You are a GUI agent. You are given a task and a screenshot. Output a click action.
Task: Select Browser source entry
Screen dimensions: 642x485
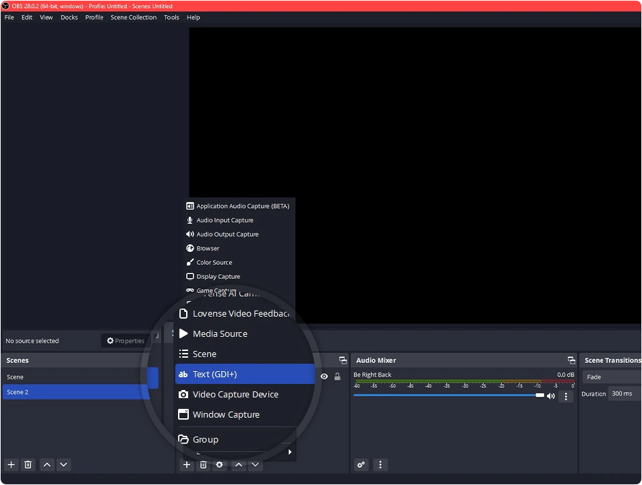(x=239, y=248)
